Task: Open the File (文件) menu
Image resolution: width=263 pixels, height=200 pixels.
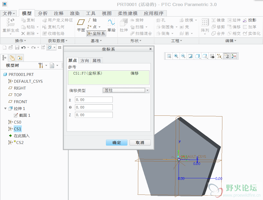Action: tap(9, 13)
